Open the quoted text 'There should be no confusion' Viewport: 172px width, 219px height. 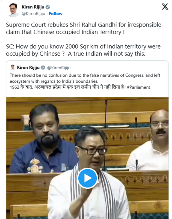(85, 78)
